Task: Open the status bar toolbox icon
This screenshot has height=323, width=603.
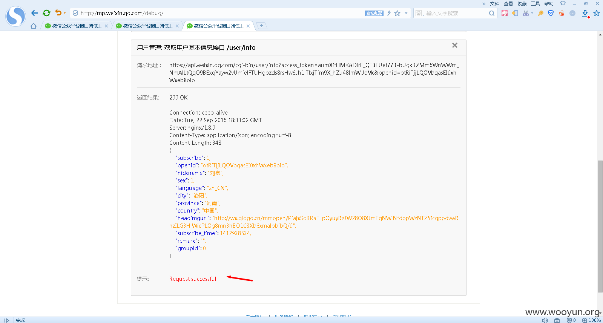Action: 557,320
